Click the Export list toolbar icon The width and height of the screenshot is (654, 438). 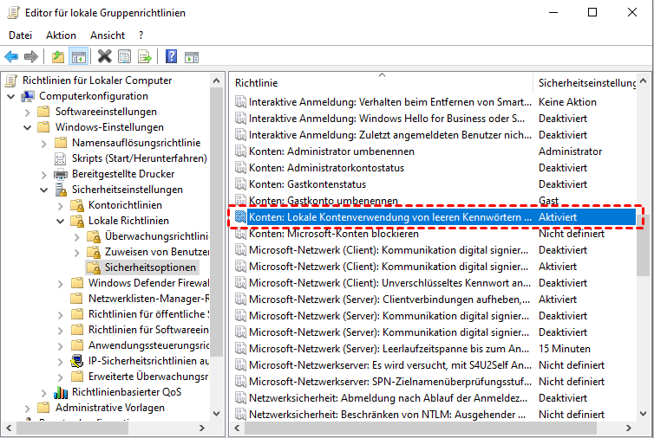click(145, 57)
